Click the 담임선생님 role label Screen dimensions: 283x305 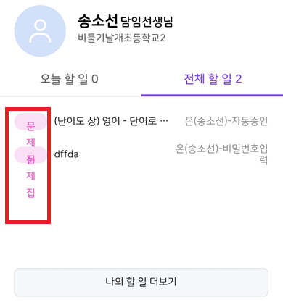click(147, 22)
